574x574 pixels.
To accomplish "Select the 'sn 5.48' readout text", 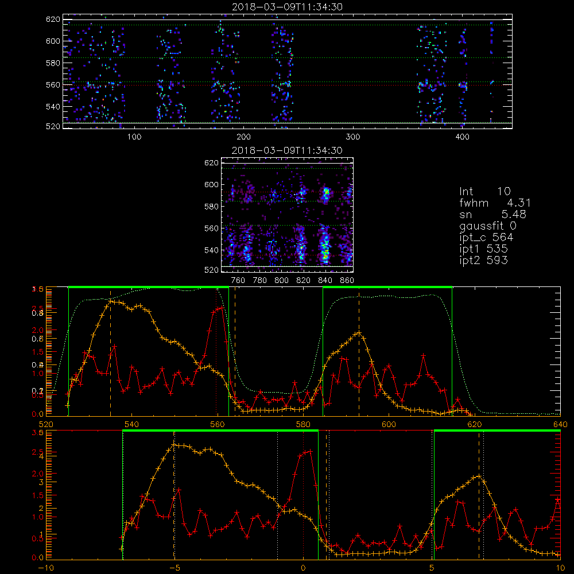I will coord(492,214).
